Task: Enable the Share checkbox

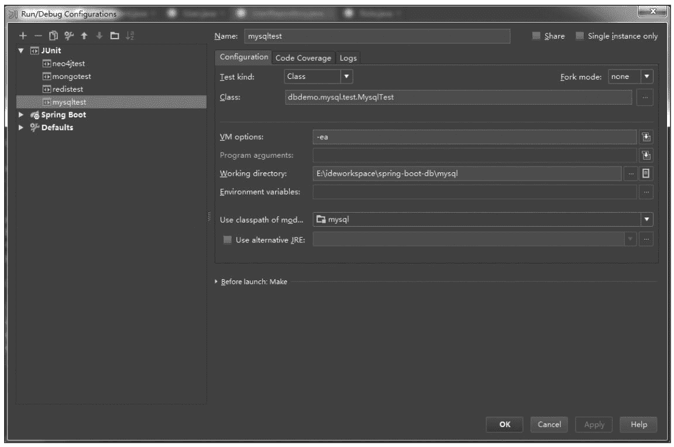Action: (536, 36)
